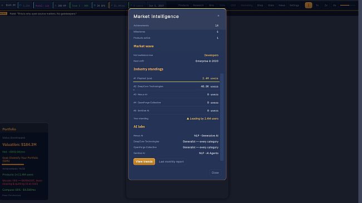The height and width of the screenshot is (203, 362).
Task: Click the GPU count chip in top bar
Action: click(100, 6)
